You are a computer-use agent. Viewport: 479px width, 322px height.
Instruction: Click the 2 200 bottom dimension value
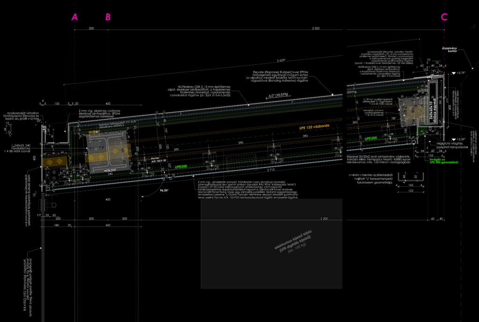point(324,219)
